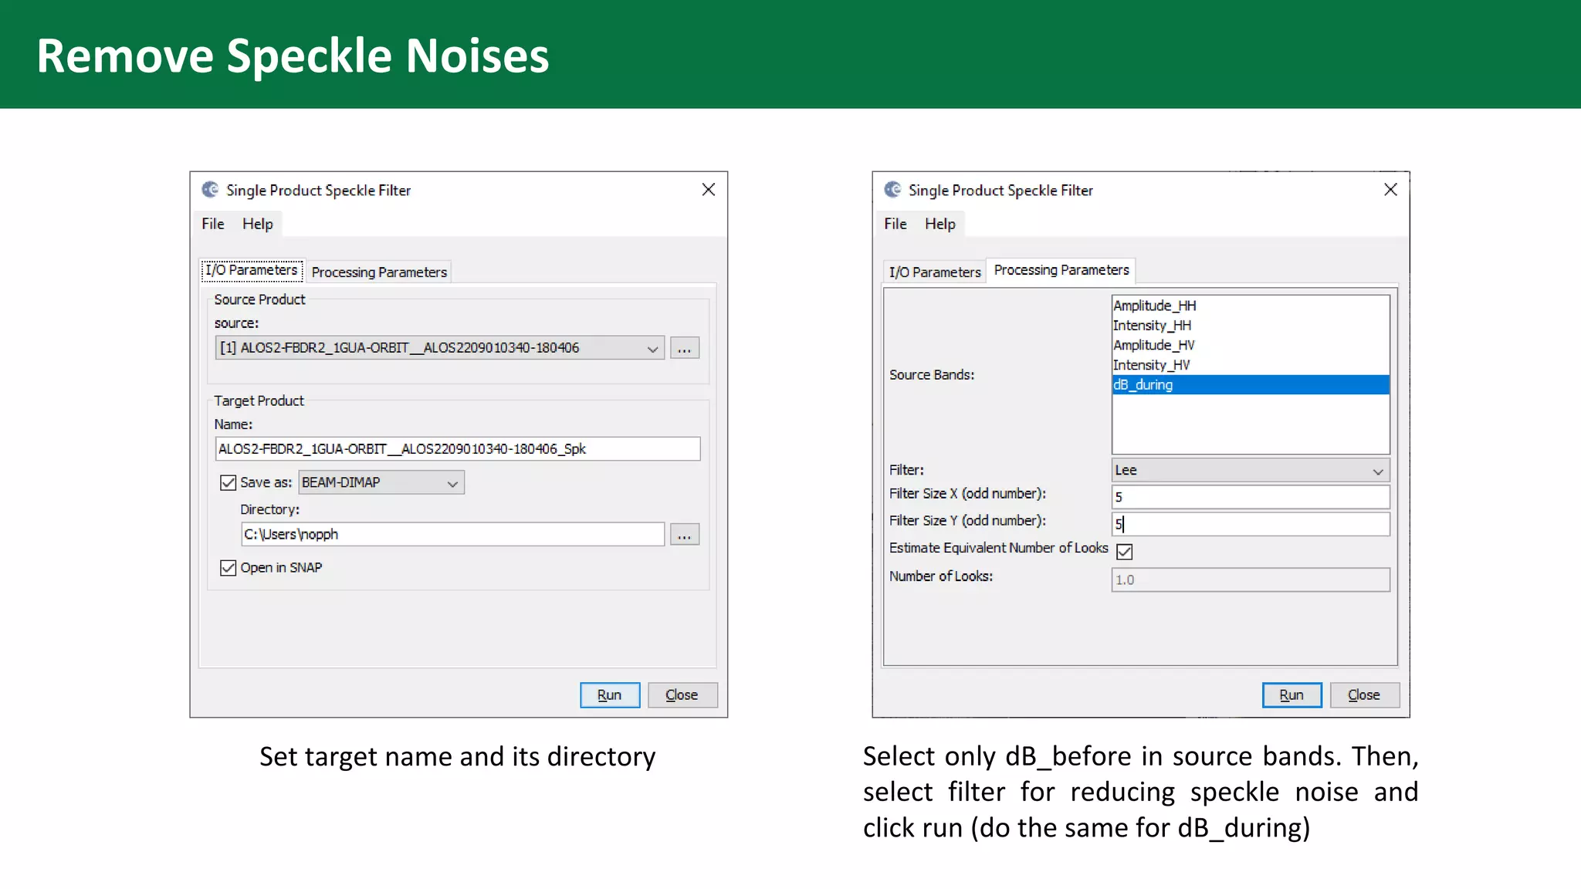
Task: Browse for source product with ellipsis button
Action: tap(685, 348)
